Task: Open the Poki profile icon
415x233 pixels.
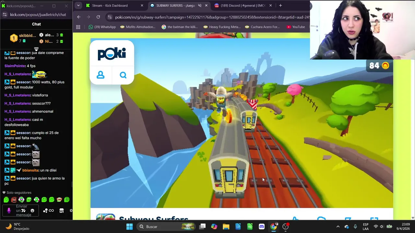Action: coord(101,75)
